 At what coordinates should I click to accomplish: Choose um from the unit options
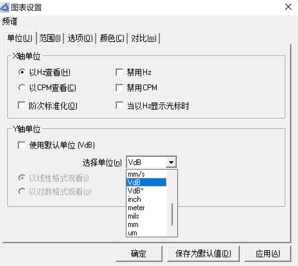tap(133, 233)
